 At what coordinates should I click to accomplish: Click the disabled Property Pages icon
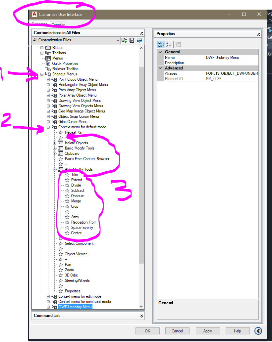pyautogui.click(x=178, y=45)
